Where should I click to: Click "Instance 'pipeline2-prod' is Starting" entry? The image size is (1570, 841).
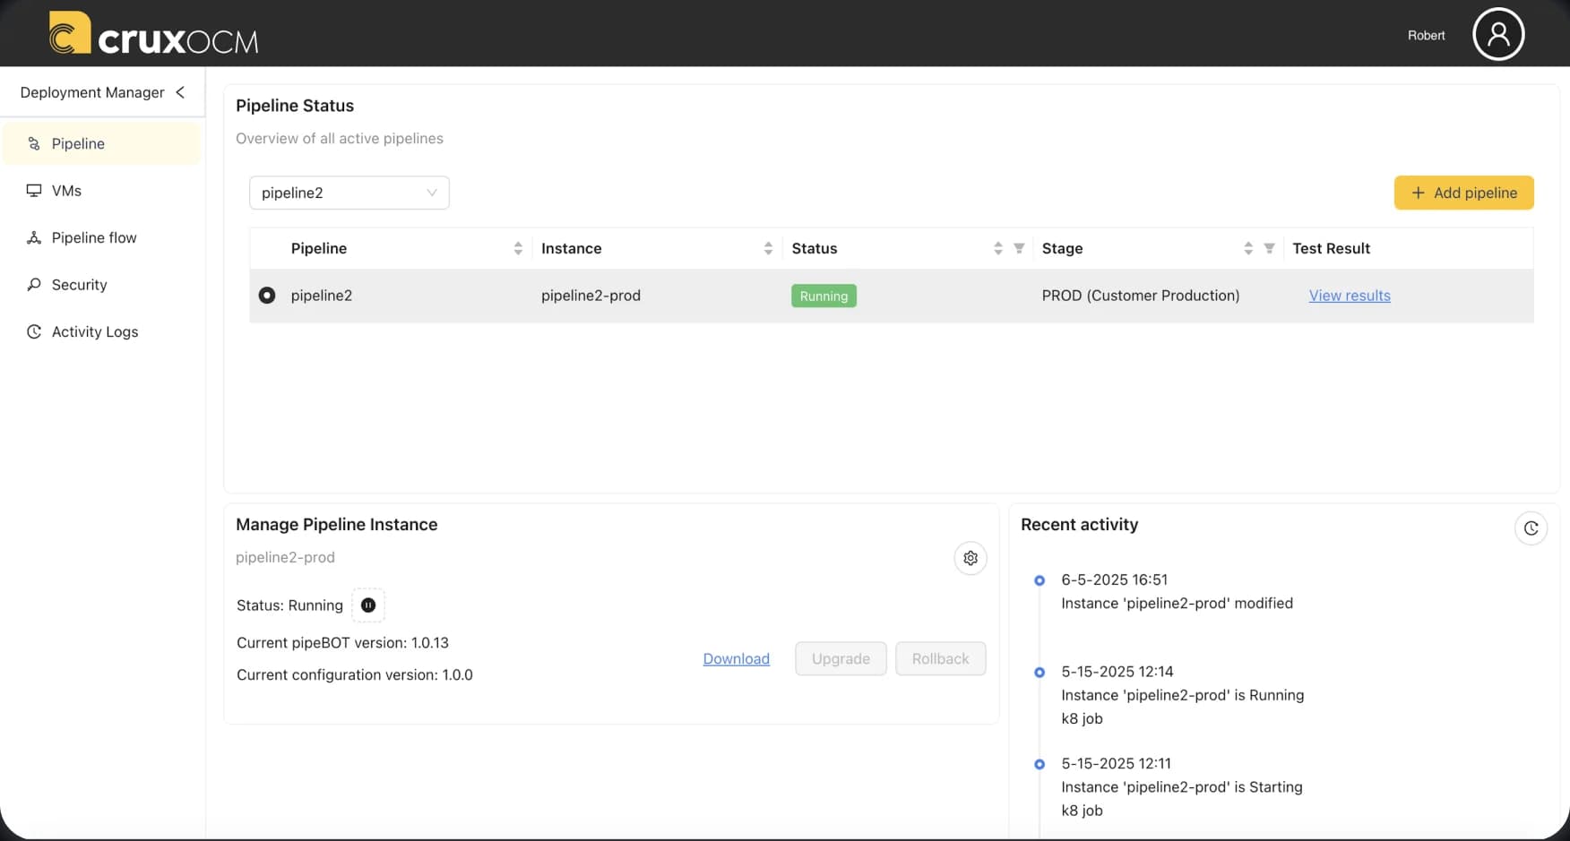(x=1182, y=787)
